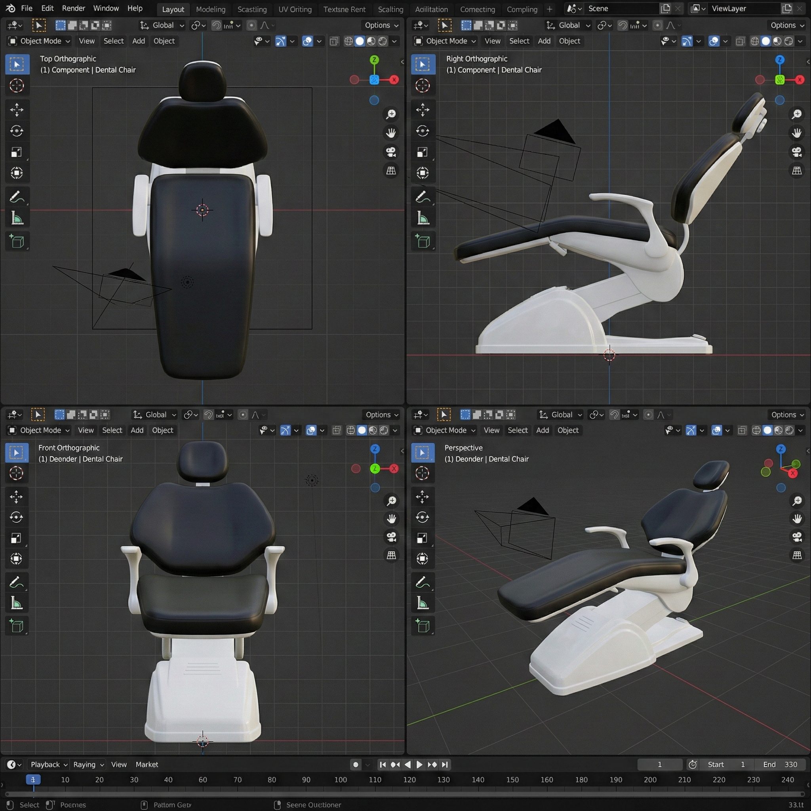This screenshot has width=811, height=811.
Task: Select the Scale tool in Front Orthographic viewport
Action: point(16,538)
